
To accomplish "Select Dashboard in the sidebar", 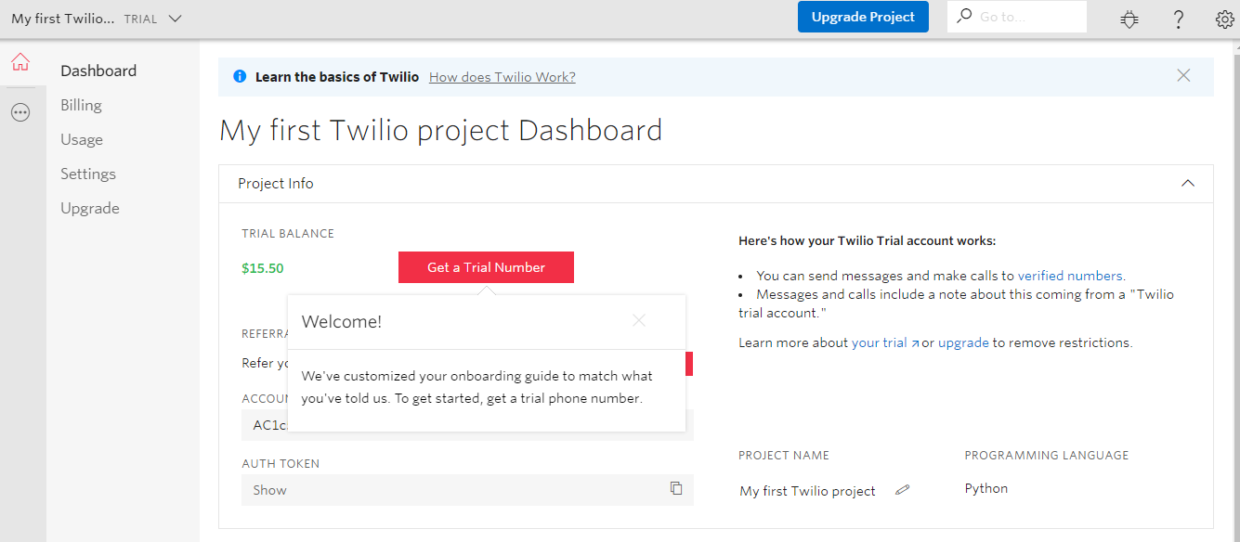I will click(98, 71).
